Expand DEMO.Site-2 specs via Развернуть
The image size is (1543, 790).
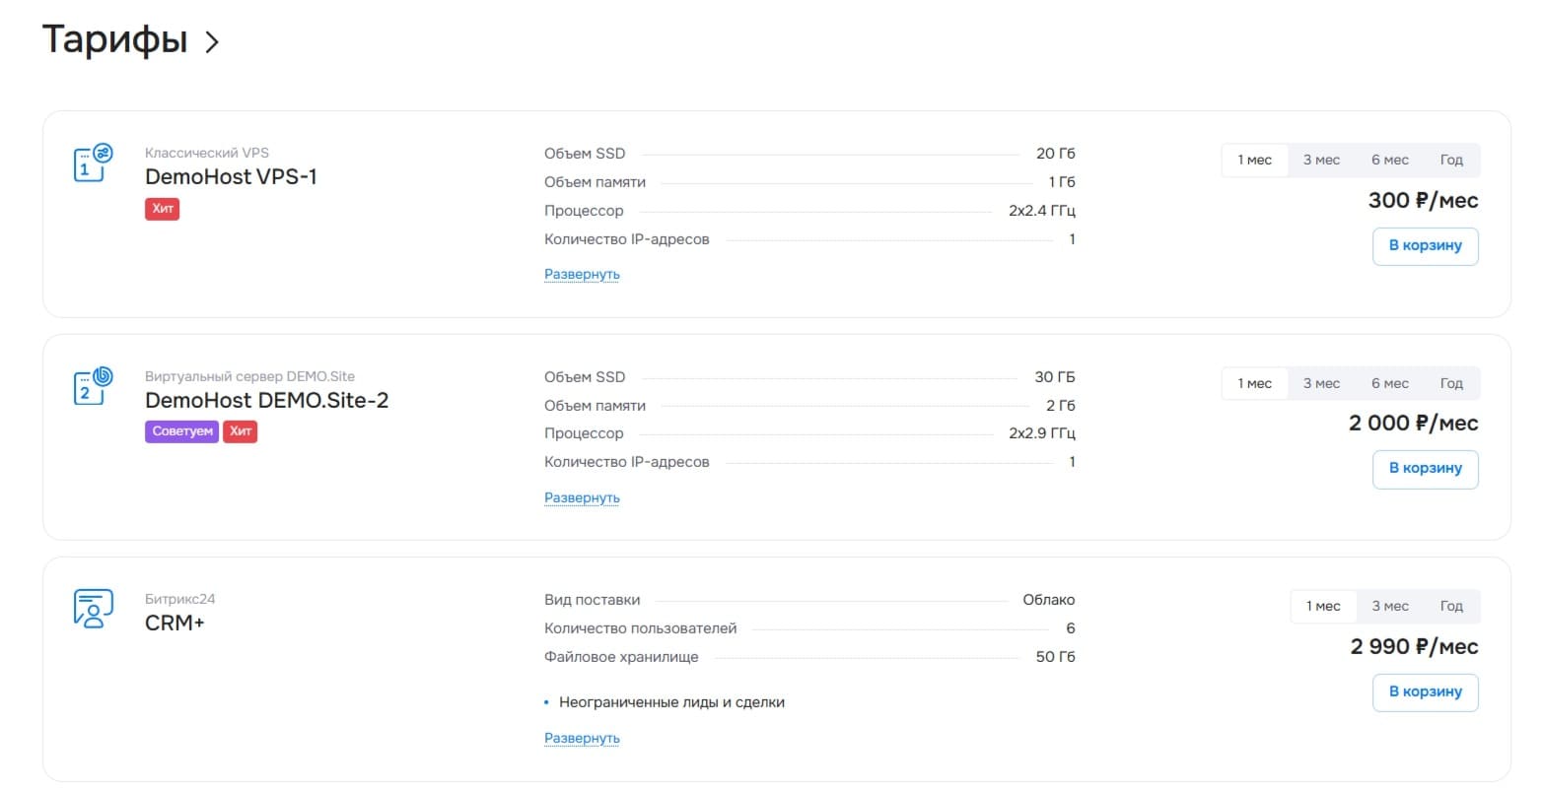[x=582, y=498]
